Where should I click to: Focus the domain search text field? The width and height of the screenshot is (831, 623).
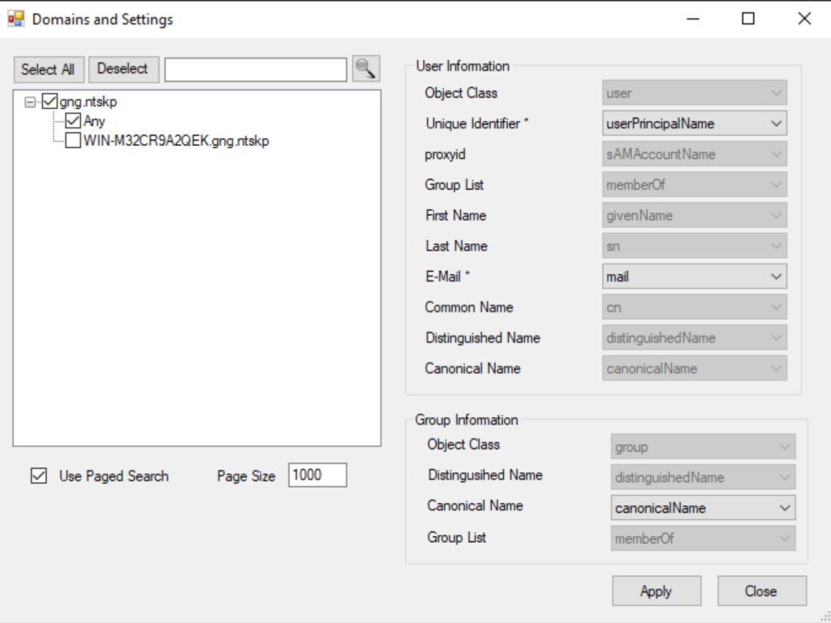click(x=256, y=70)
